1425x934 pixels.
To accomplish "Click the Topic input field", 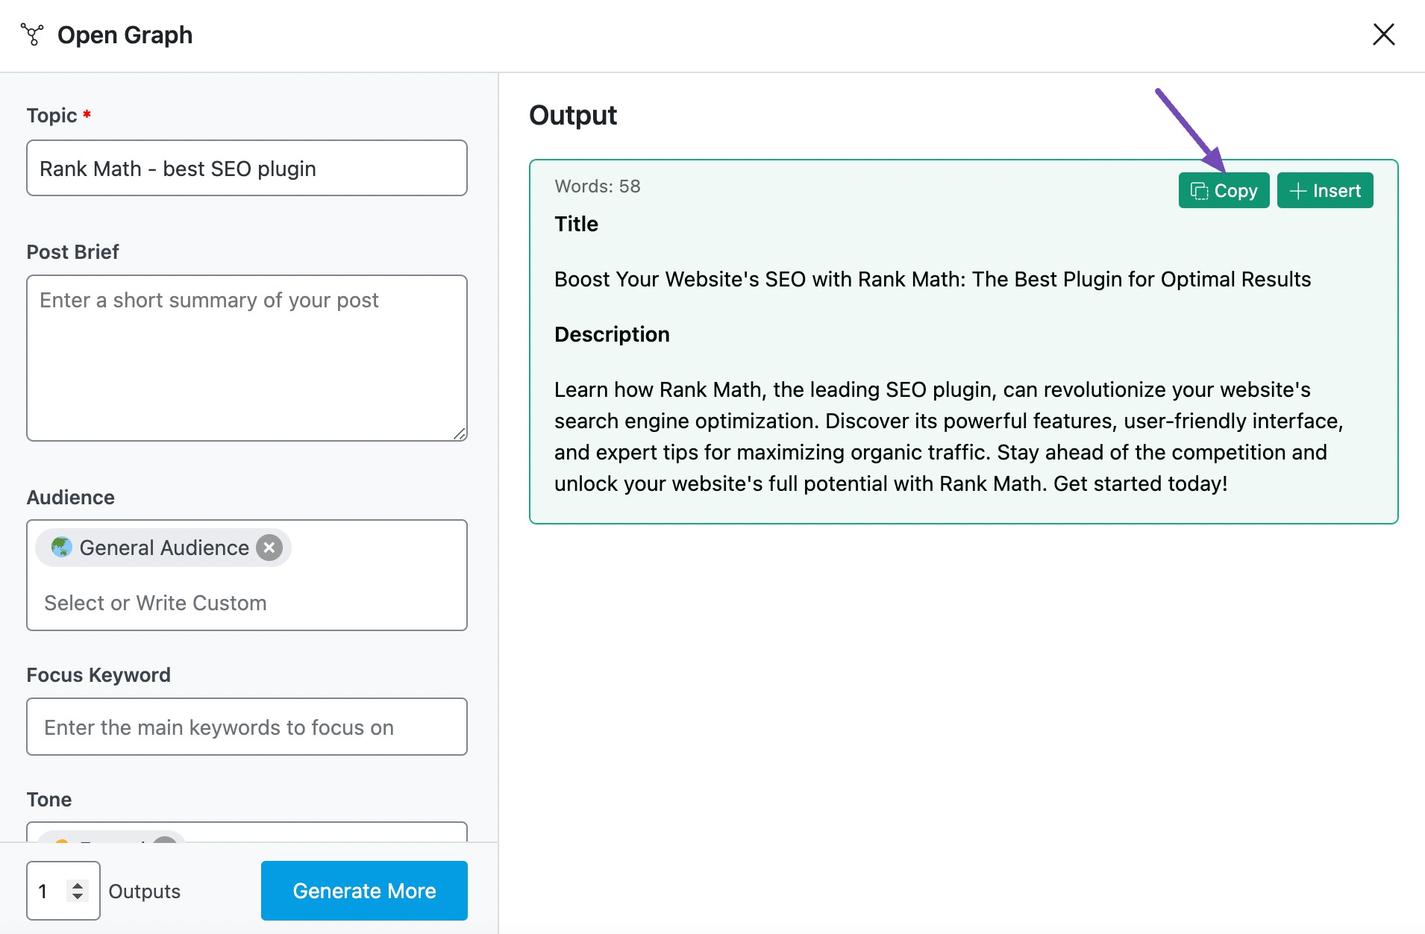I will coord(247,169).
